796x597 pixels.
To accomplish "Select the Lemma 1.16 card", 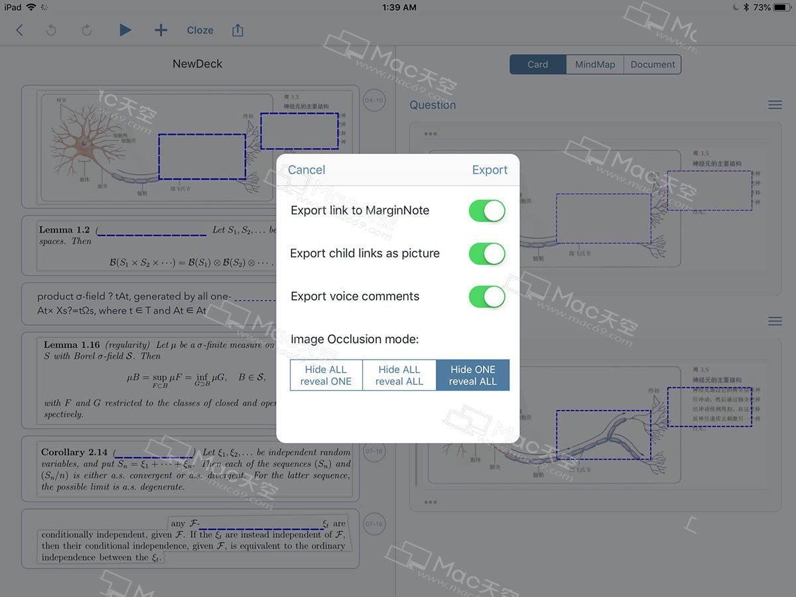I will tap(190, 380).
